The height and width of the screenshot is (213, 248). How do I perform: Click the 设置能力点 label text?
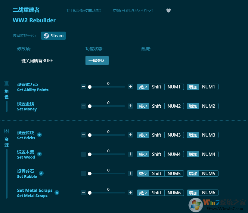coord(28,85)
